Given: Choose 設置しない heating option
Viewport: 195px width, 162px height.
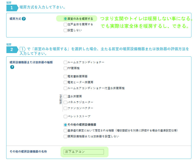Looking at the screenshot, I should [x=65, y=30].
